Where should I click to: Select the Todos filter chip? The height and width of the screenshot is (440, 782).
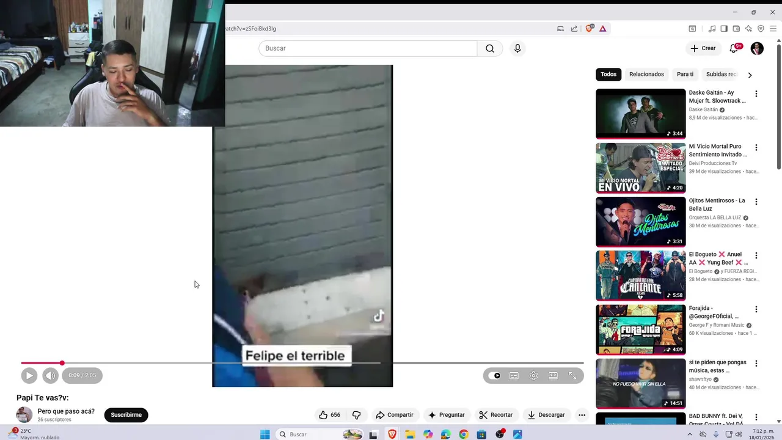coord(608,75)
